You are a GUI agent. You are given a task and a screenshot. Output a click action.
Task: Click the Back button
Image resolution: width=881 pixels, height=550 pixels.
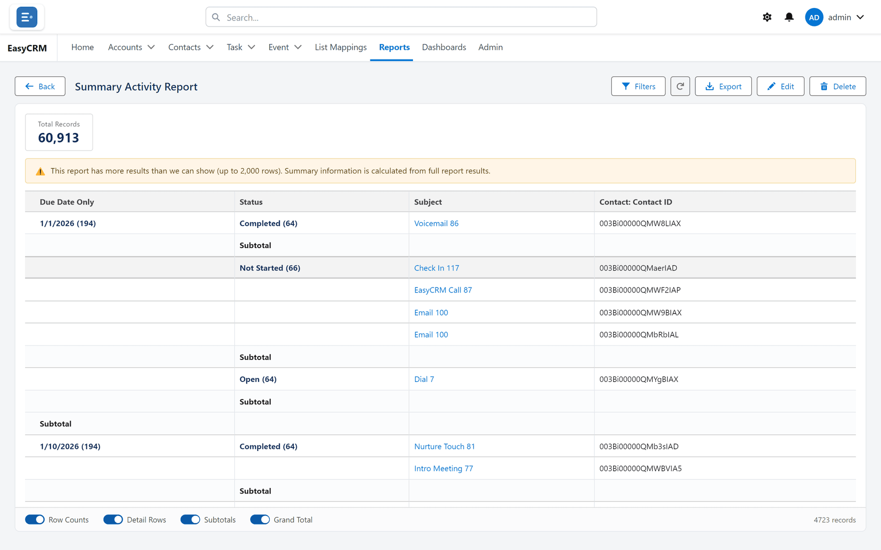coord(40,86)
